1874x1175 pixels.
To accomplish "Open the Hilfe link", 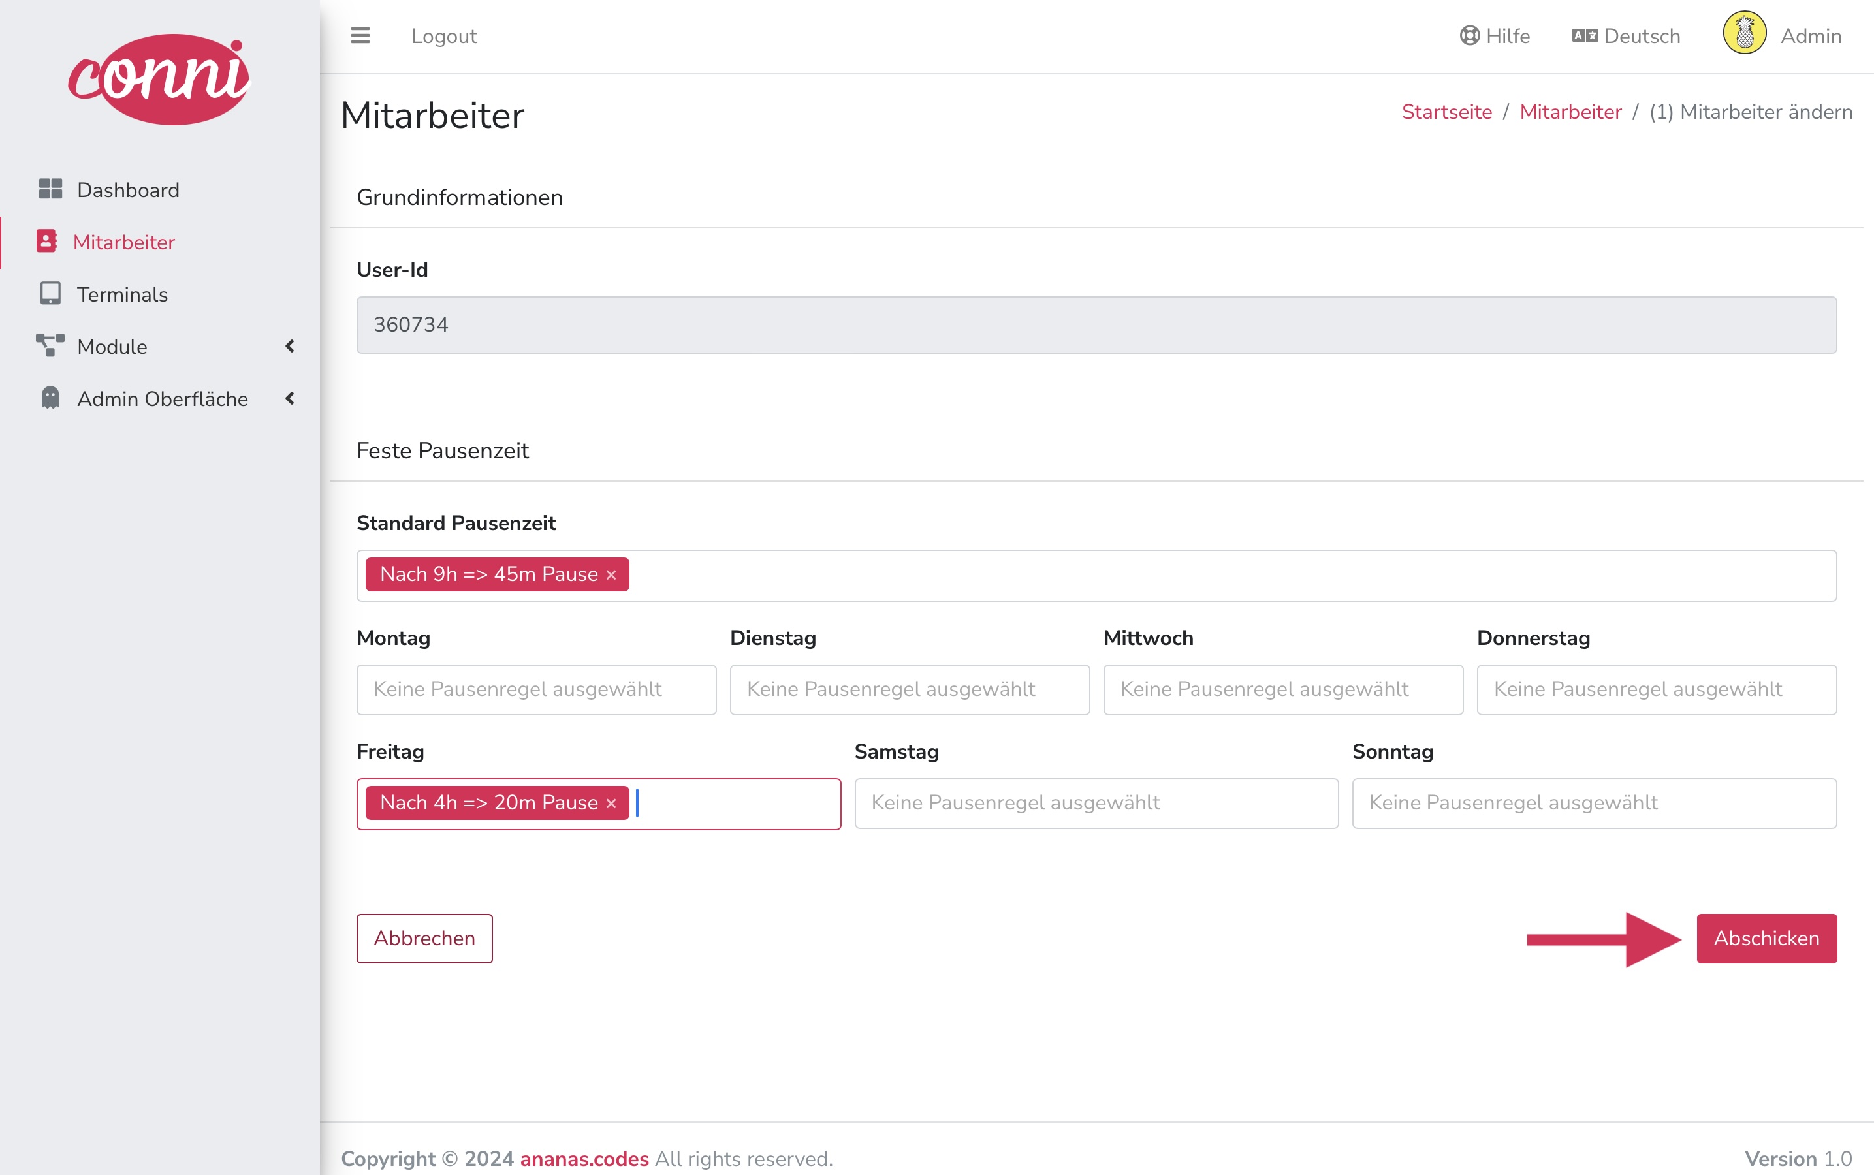I will (x=1495, y=36).
